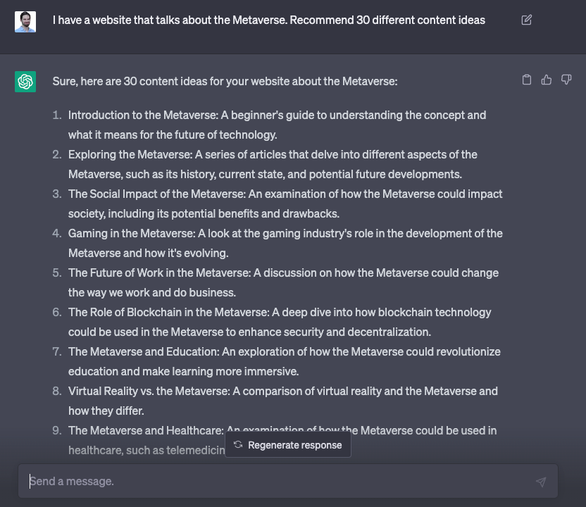This screenshot has width=586, height=507.
Task: Select the Virtual Reality vs. Metaverse item
Action: point(283,401)
